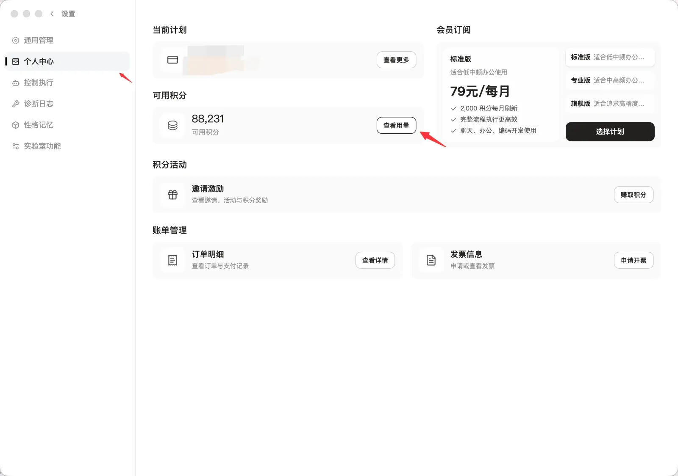Open 性格记忆 sidebar item
Viewport: 678px width, 476px height.
coord(68,125)
